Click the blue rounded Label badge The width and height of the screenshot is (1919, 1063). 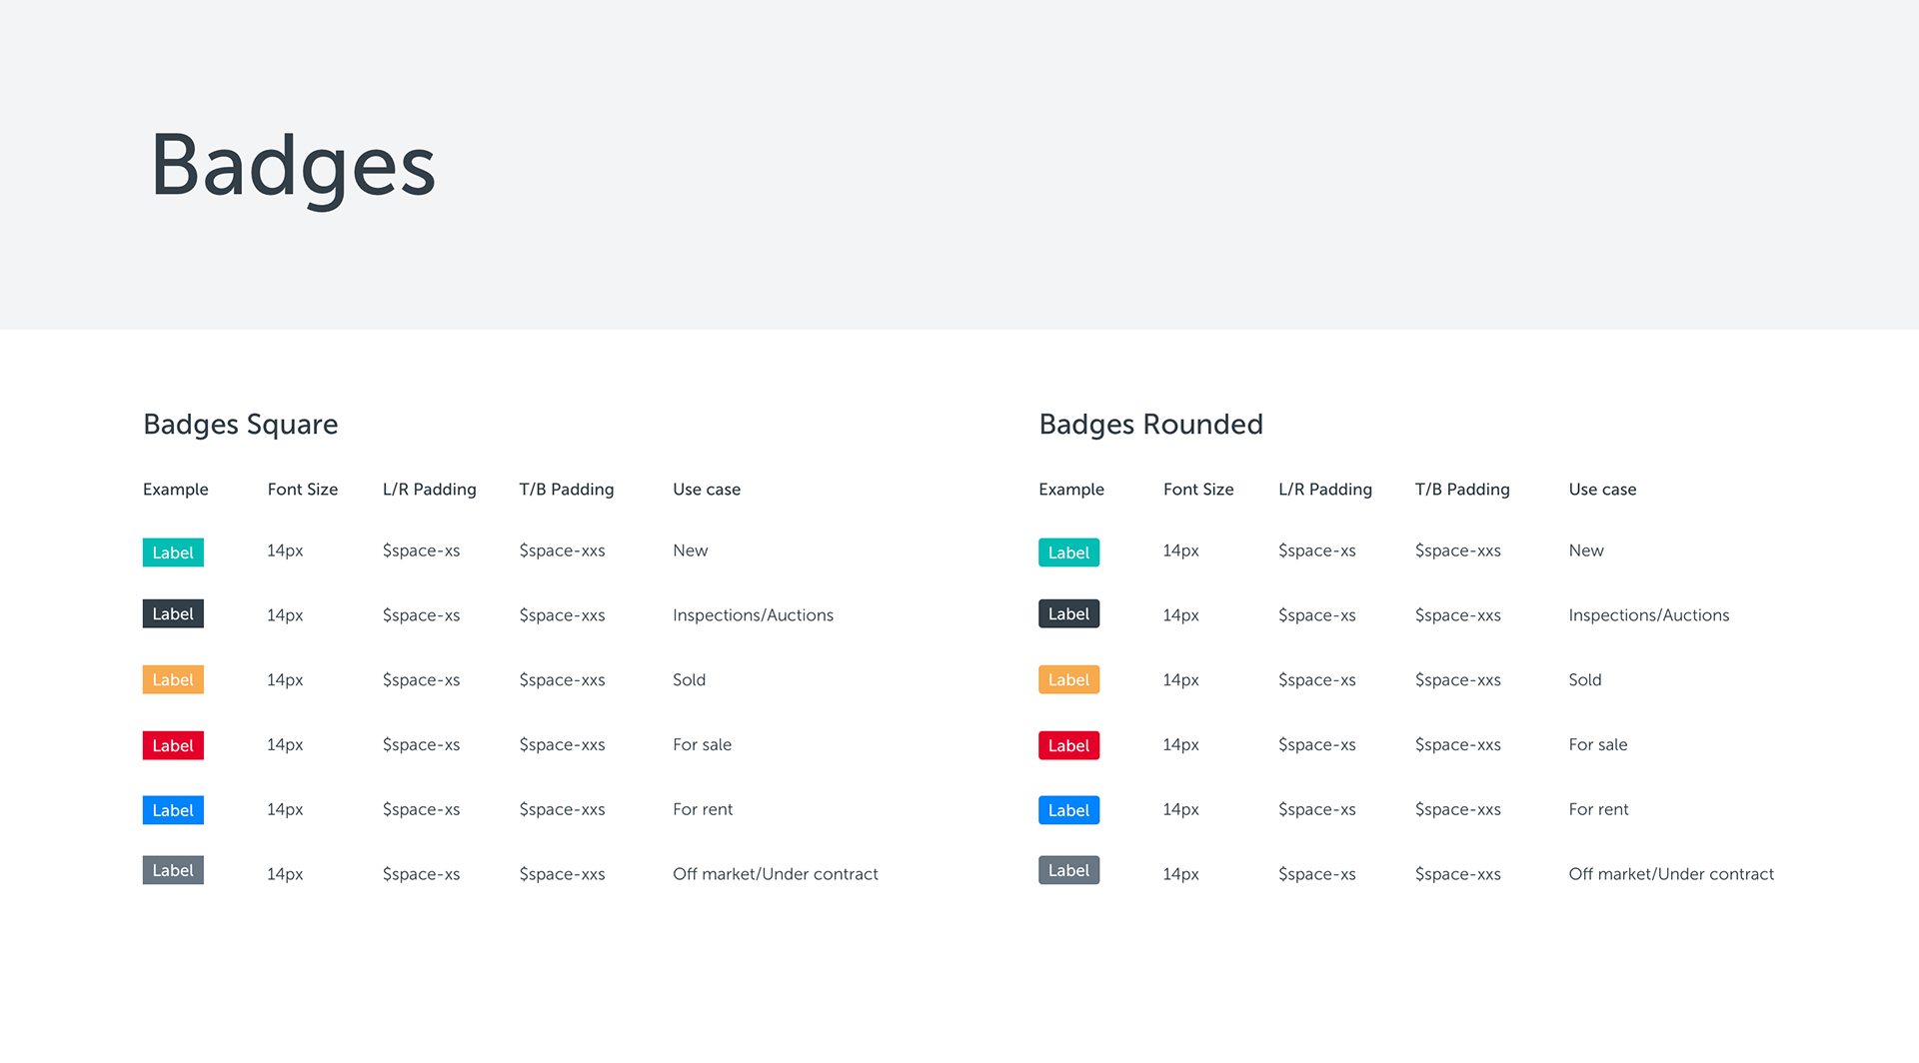tap(1068, 810)
